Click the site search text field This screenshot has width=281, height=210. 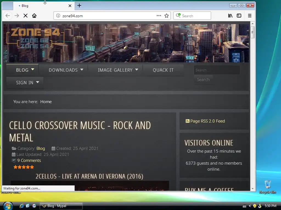(217, 70)
